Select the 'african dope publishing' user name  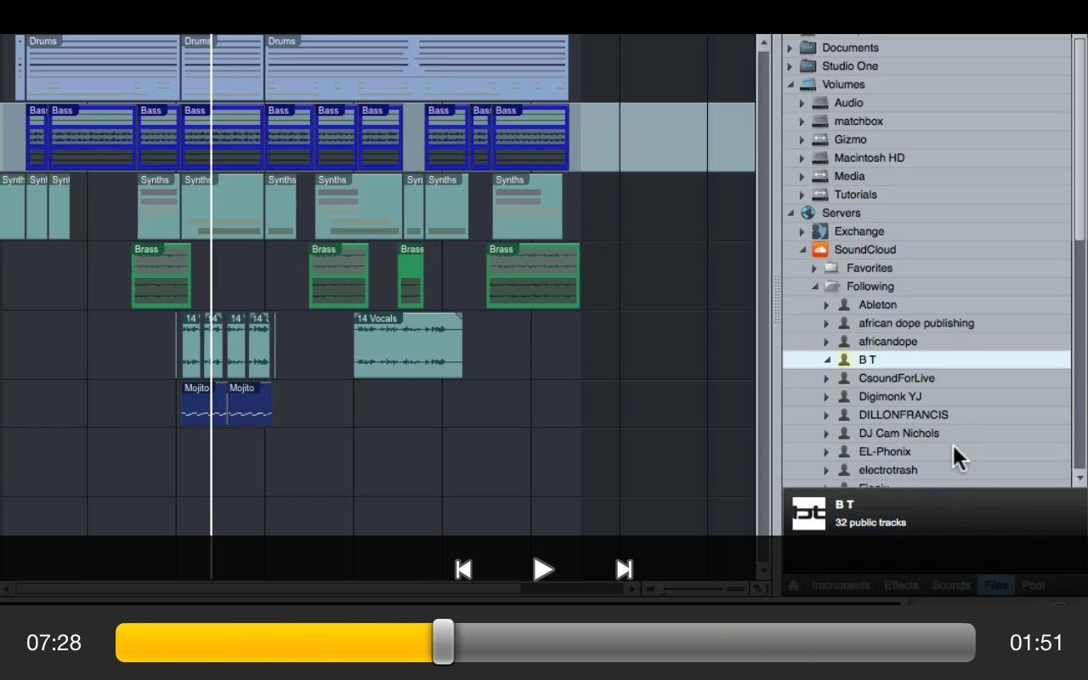(916, 323)
